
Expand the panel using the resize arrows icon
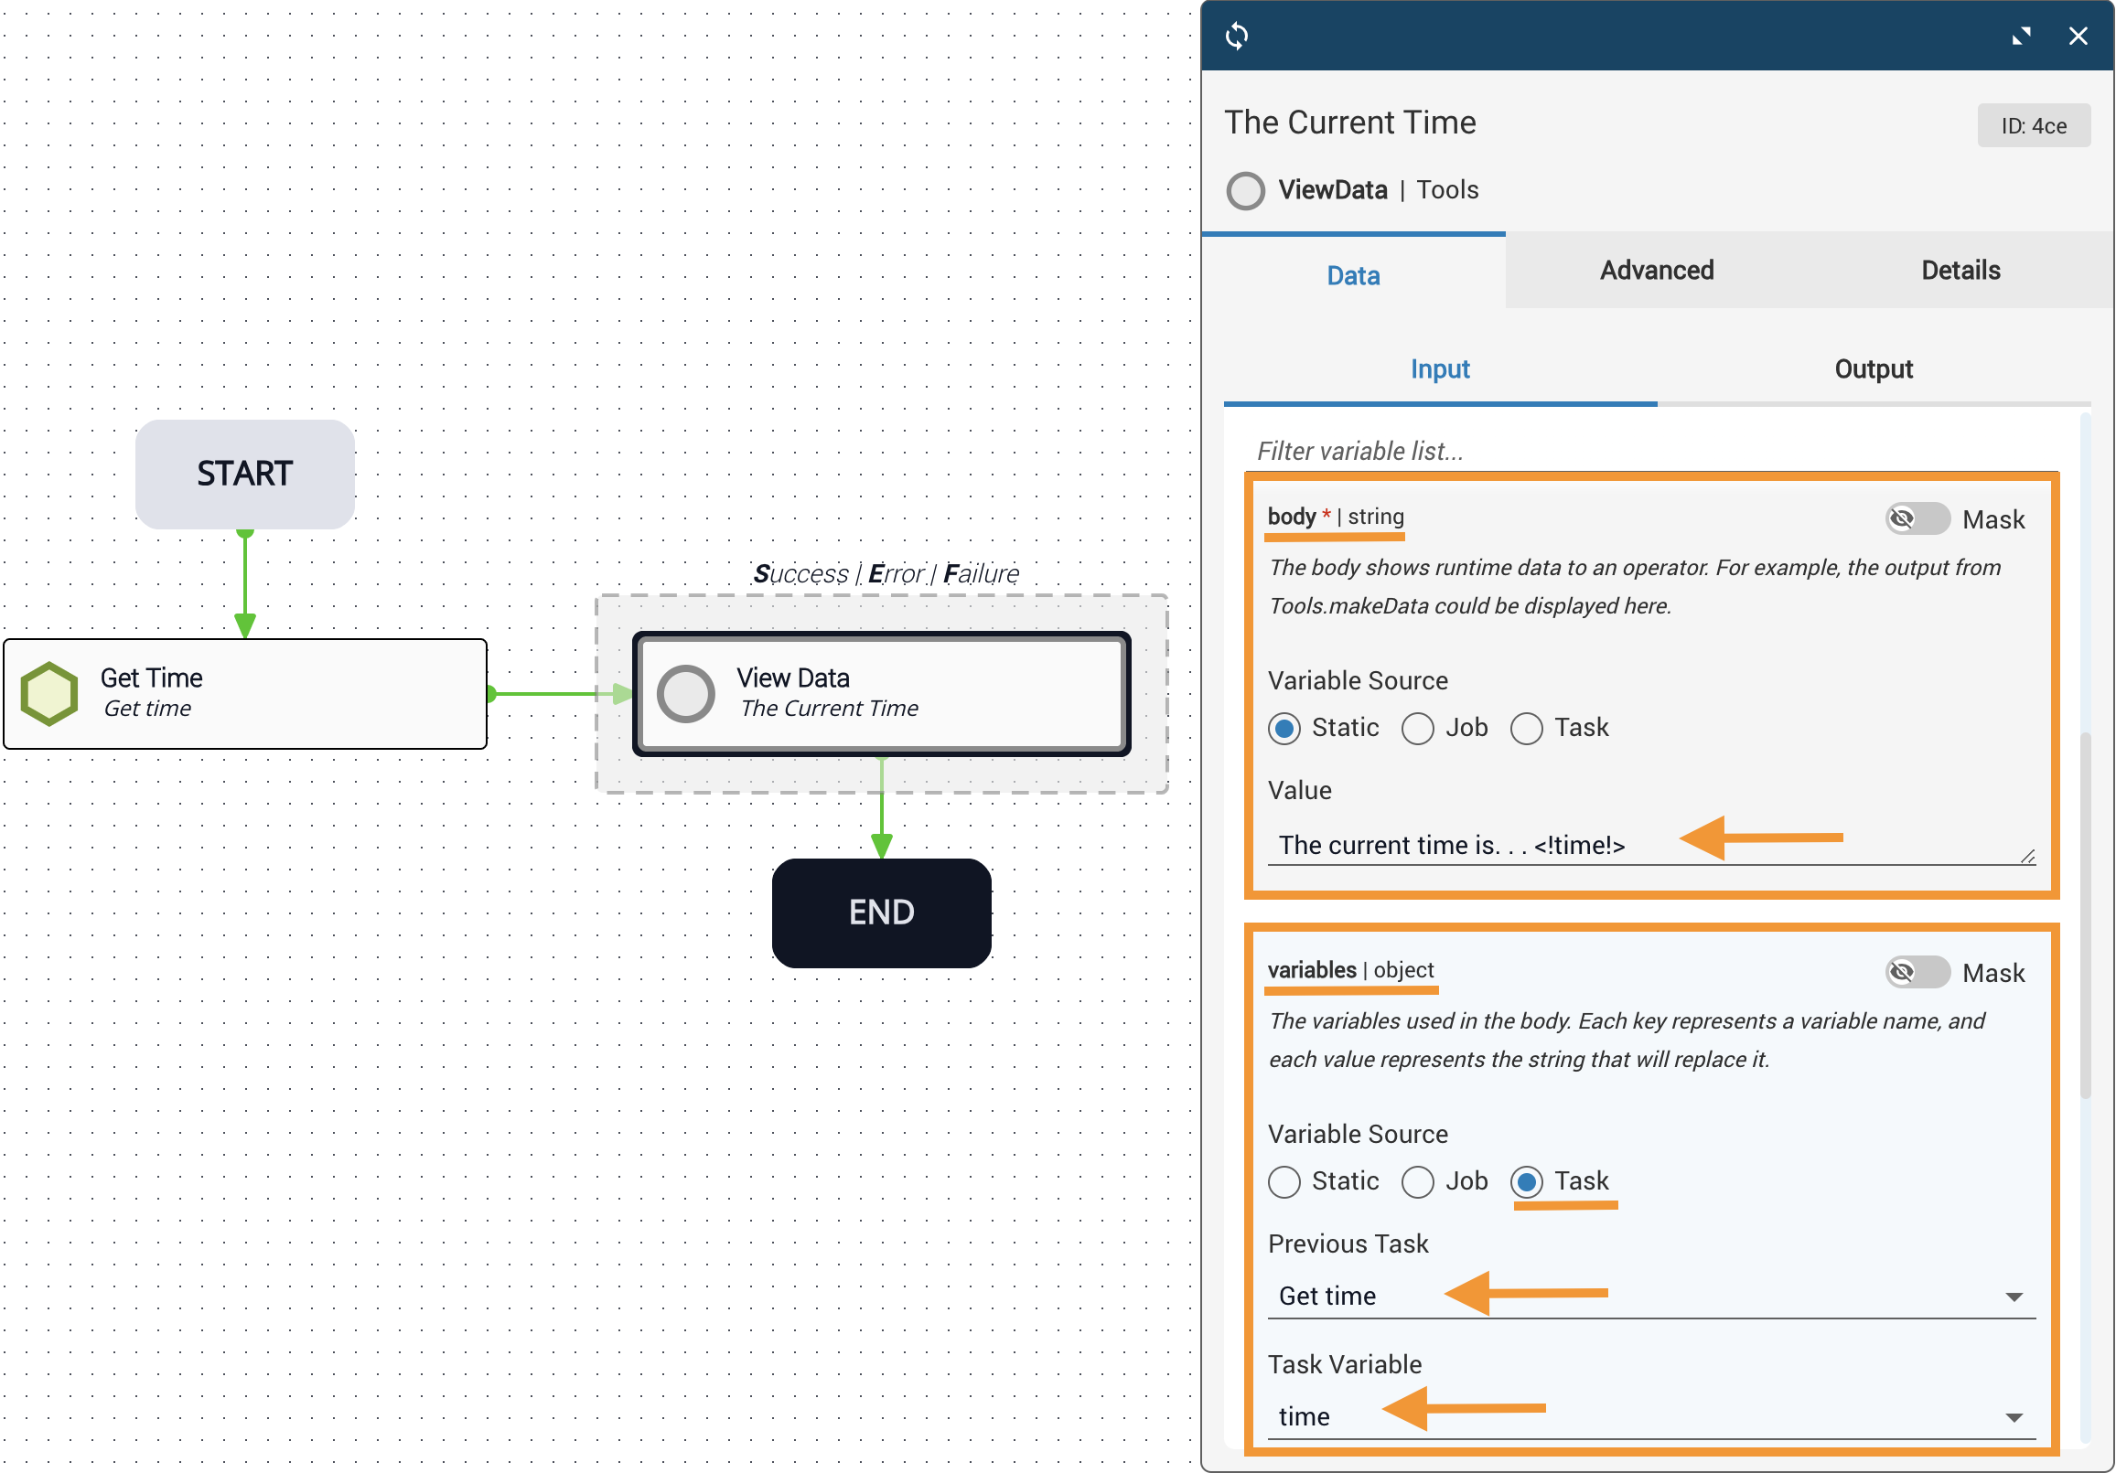2021,37
